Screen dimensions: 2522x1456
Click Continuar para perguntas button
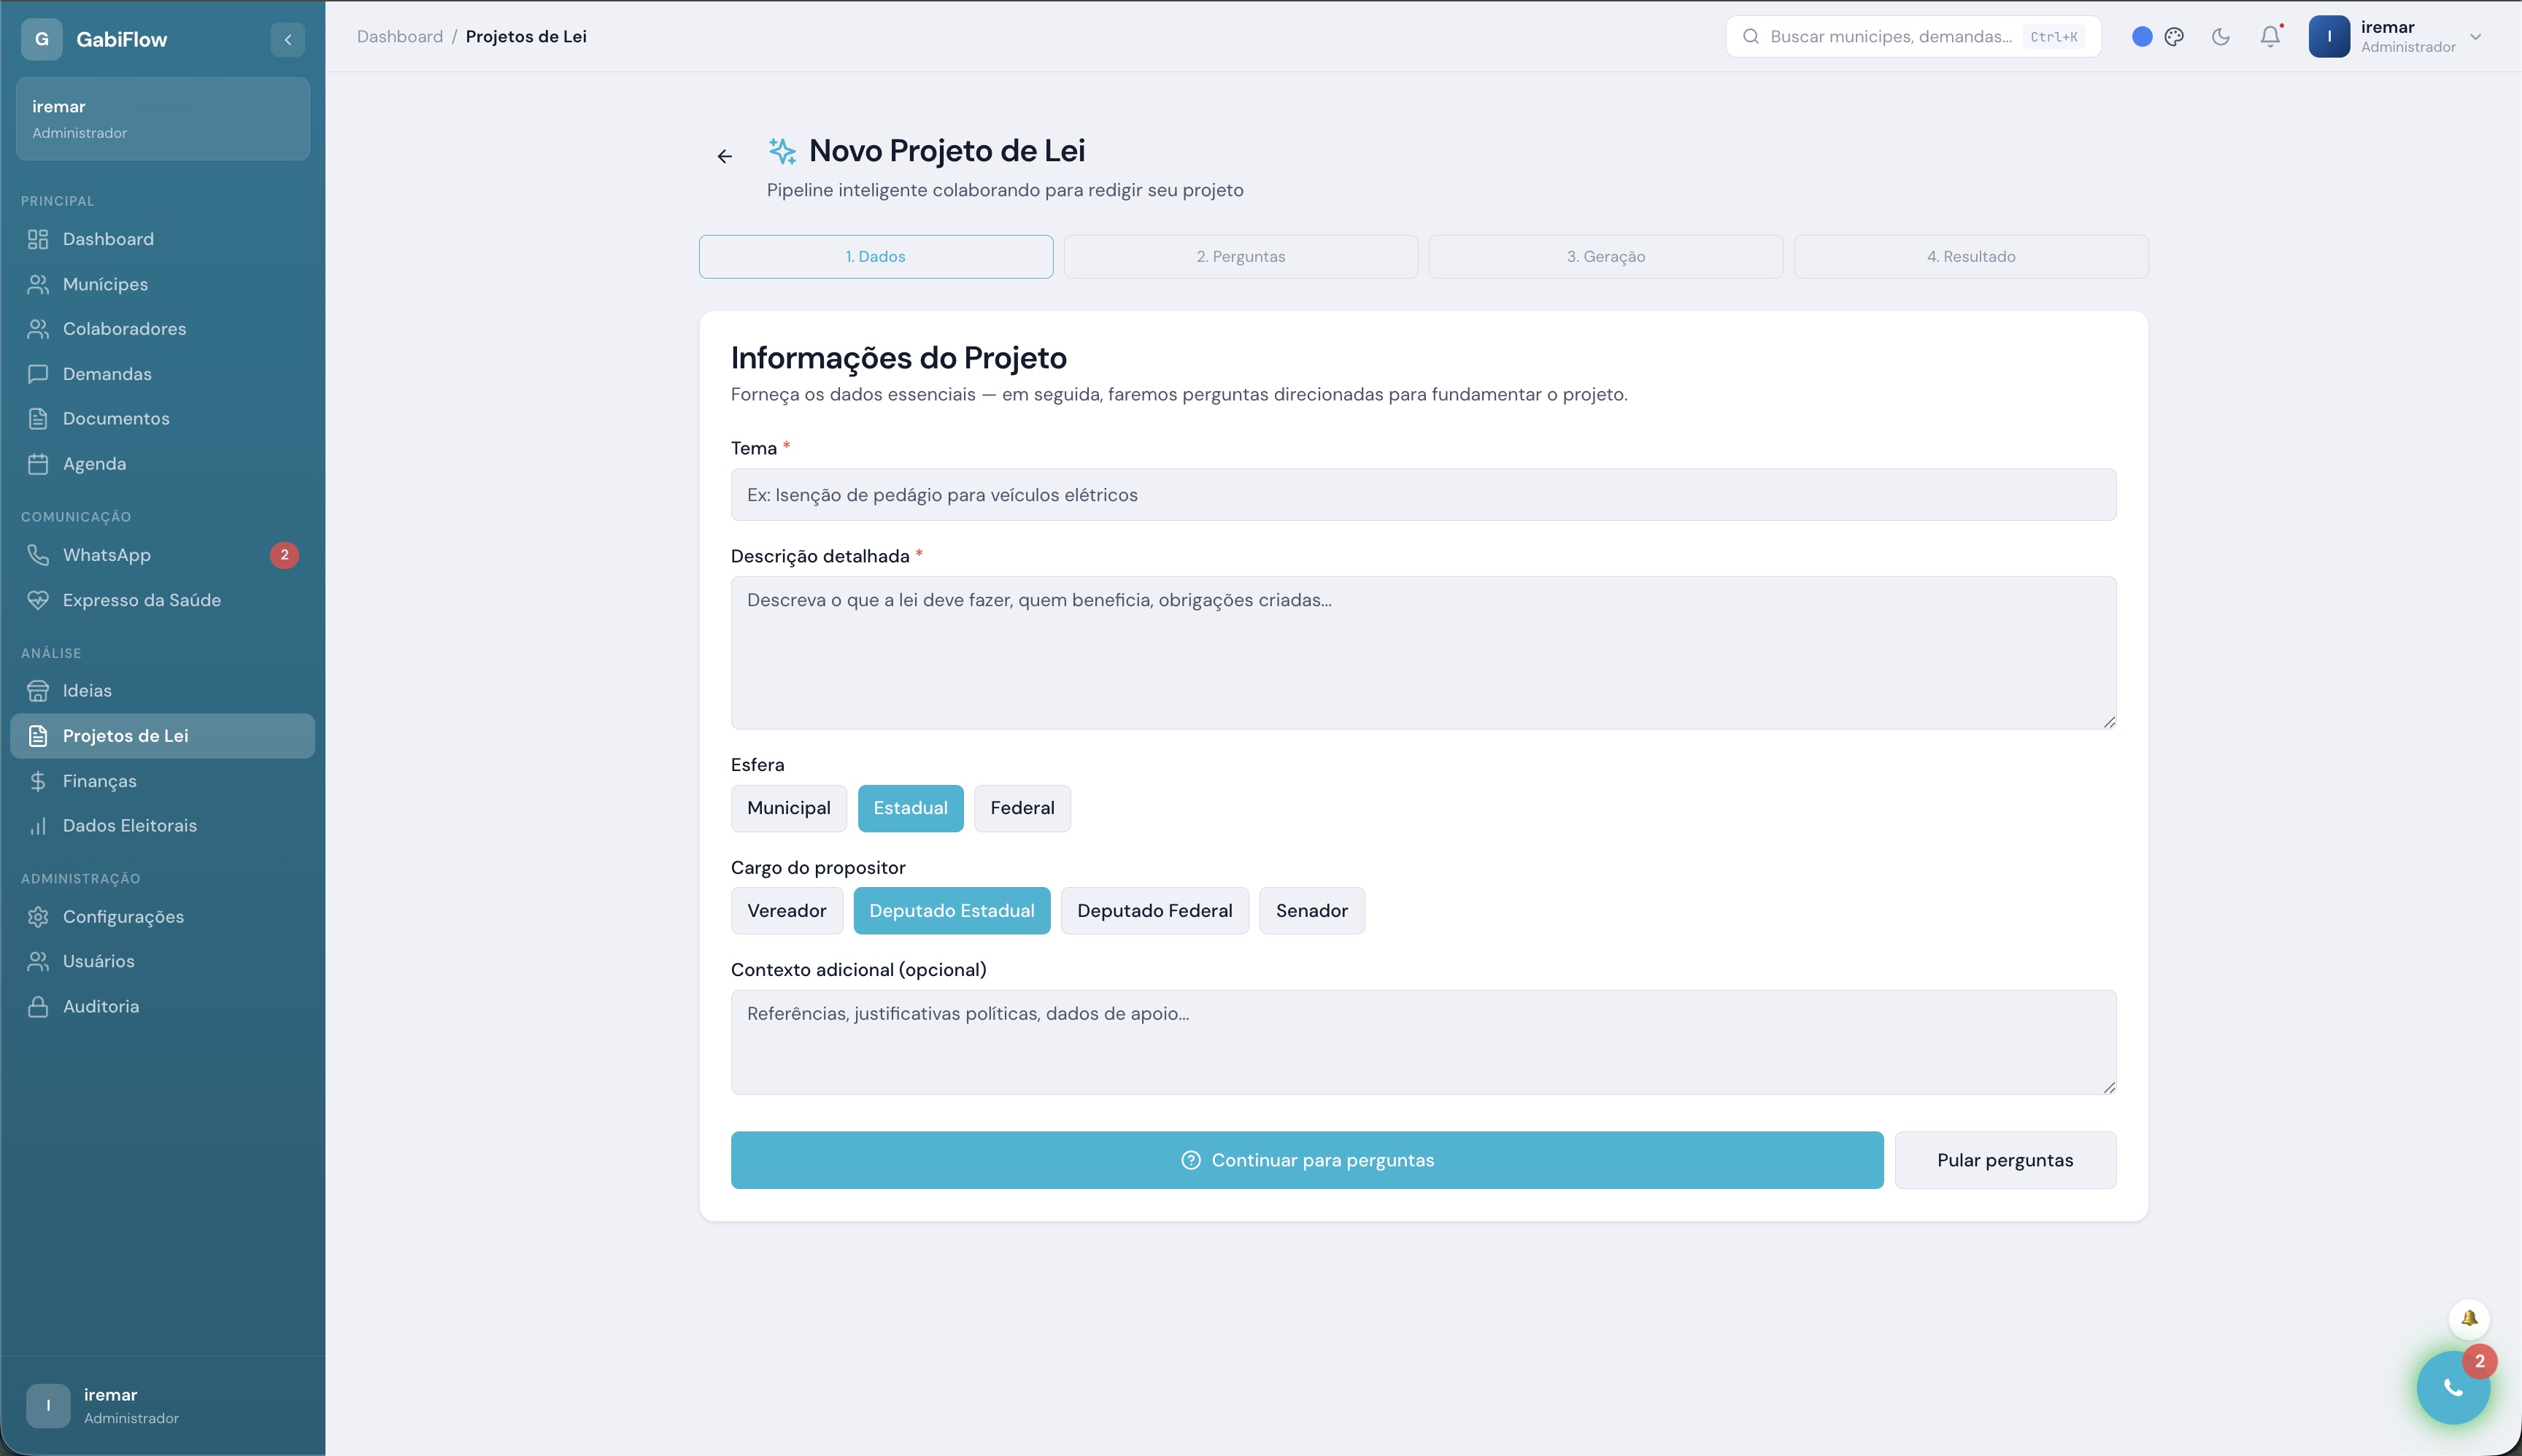(1306, 1160)
